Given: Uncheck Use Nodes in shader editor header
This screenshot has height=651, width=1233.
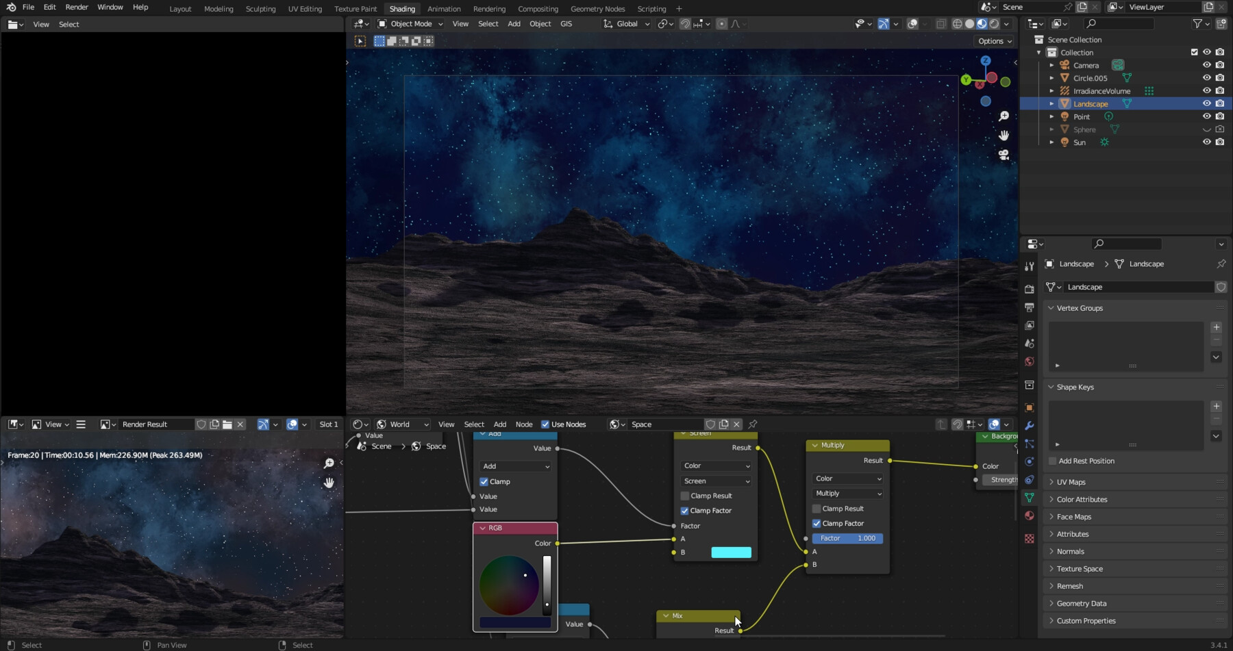Looking at the screenshot, I should (546, 424).
